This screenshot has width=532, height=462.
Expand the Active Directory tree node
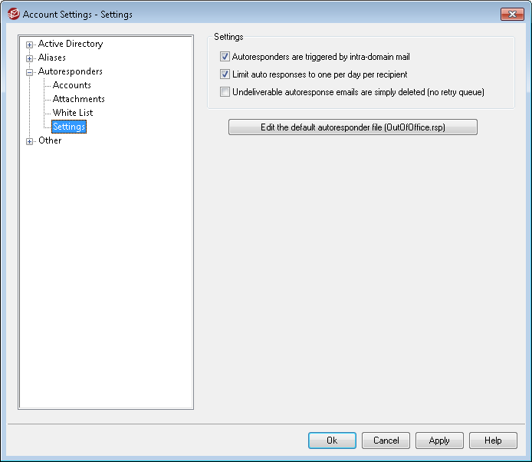(30, 45)
